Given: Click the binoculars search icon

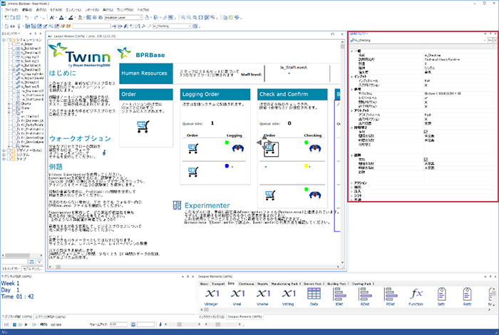Looking at the screenshot, I should (32, 262).
